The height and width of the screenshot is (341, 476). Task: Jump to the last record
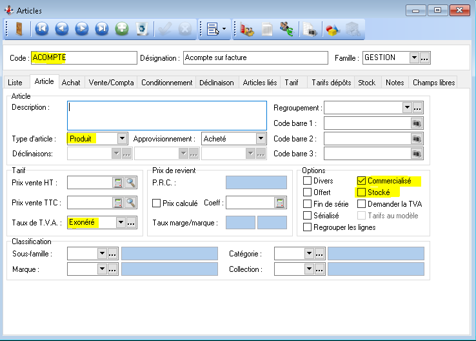(x=102, y=28)
